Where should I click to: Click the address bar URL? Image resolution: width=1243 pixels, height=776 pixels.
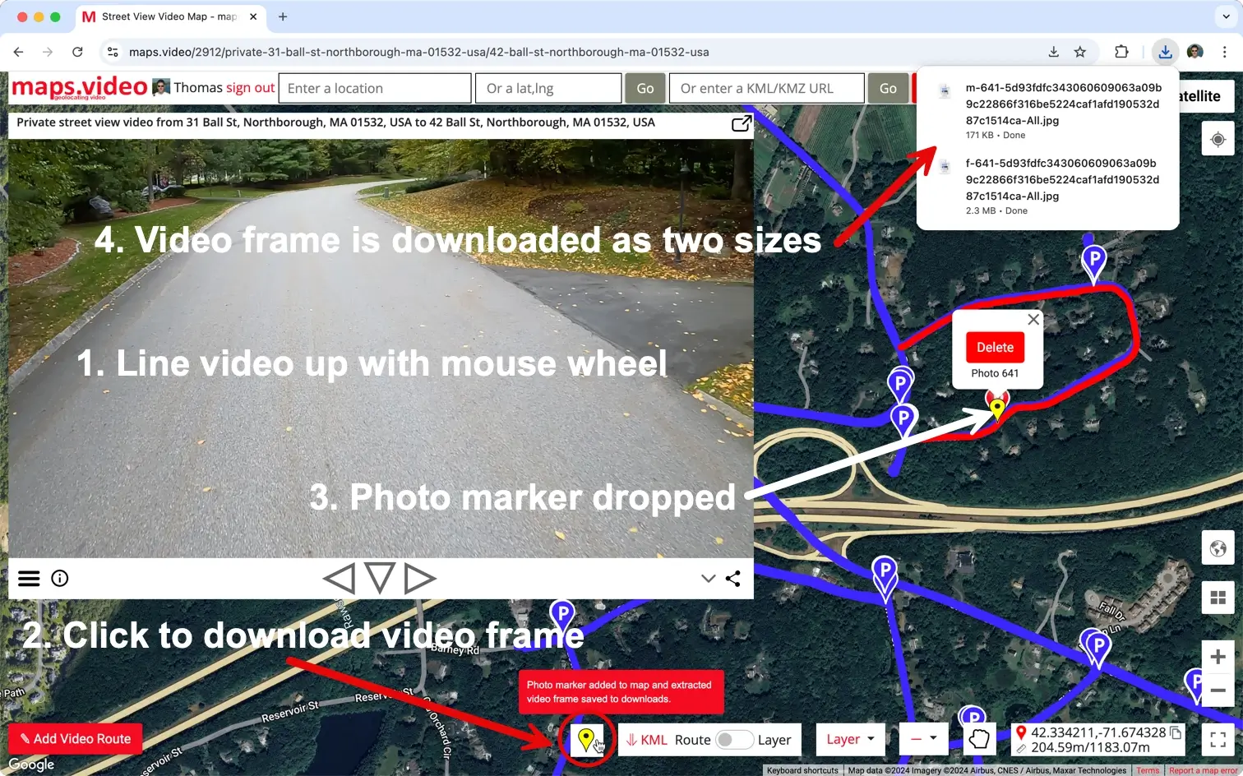click(418, 52)
